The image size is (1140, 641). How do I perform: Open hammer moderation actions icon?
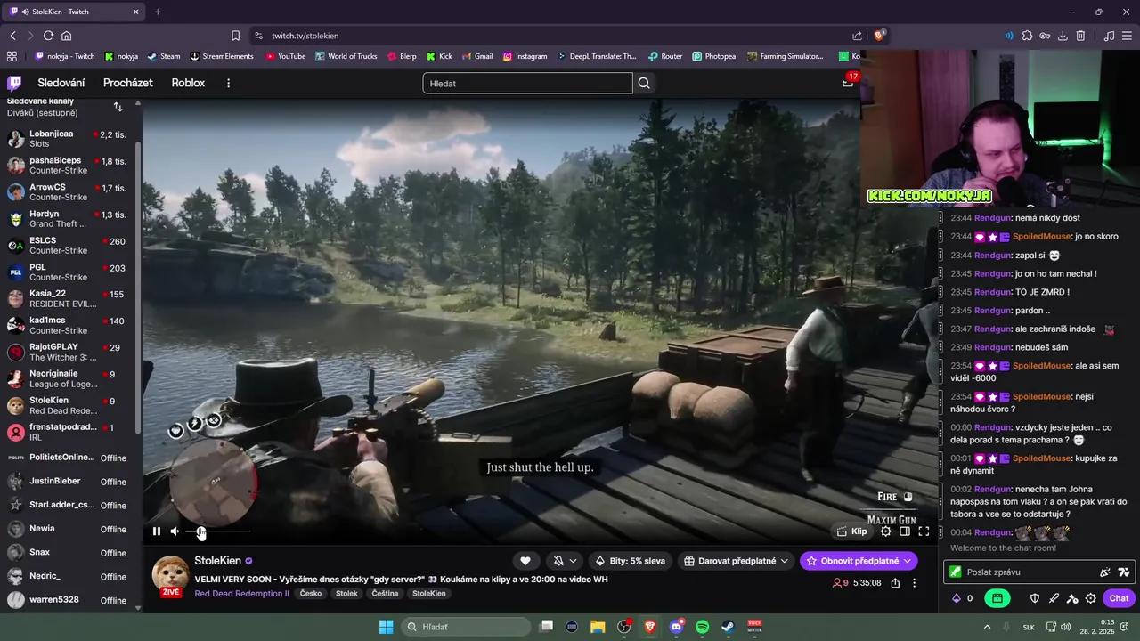(1072, 598)
